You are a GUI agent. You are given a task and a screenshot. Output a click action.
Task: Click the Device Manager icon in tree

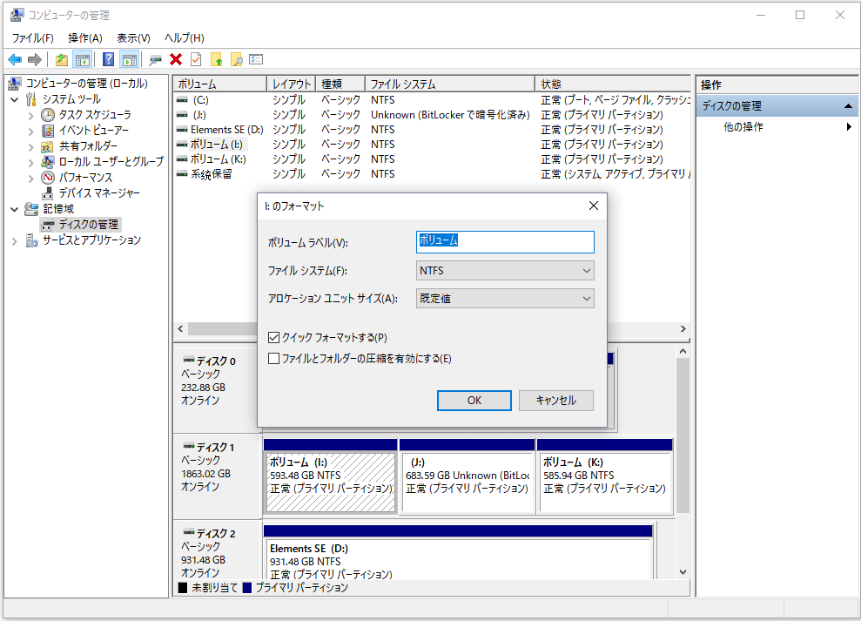48,193
